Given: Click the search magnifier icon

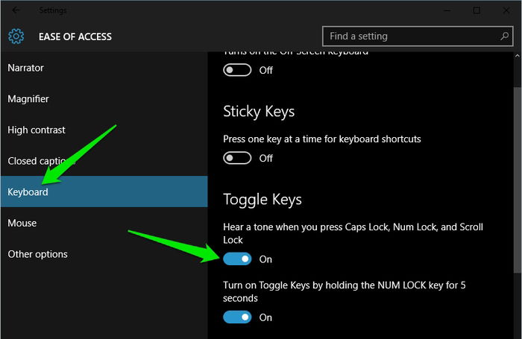Looking at the screenshot, I should (x=504, y=36).
